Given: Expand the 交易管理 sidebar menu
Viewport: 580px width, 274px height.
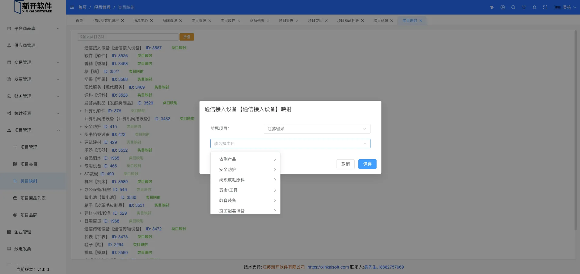Looking at the screenshot, I should [33, 62].
